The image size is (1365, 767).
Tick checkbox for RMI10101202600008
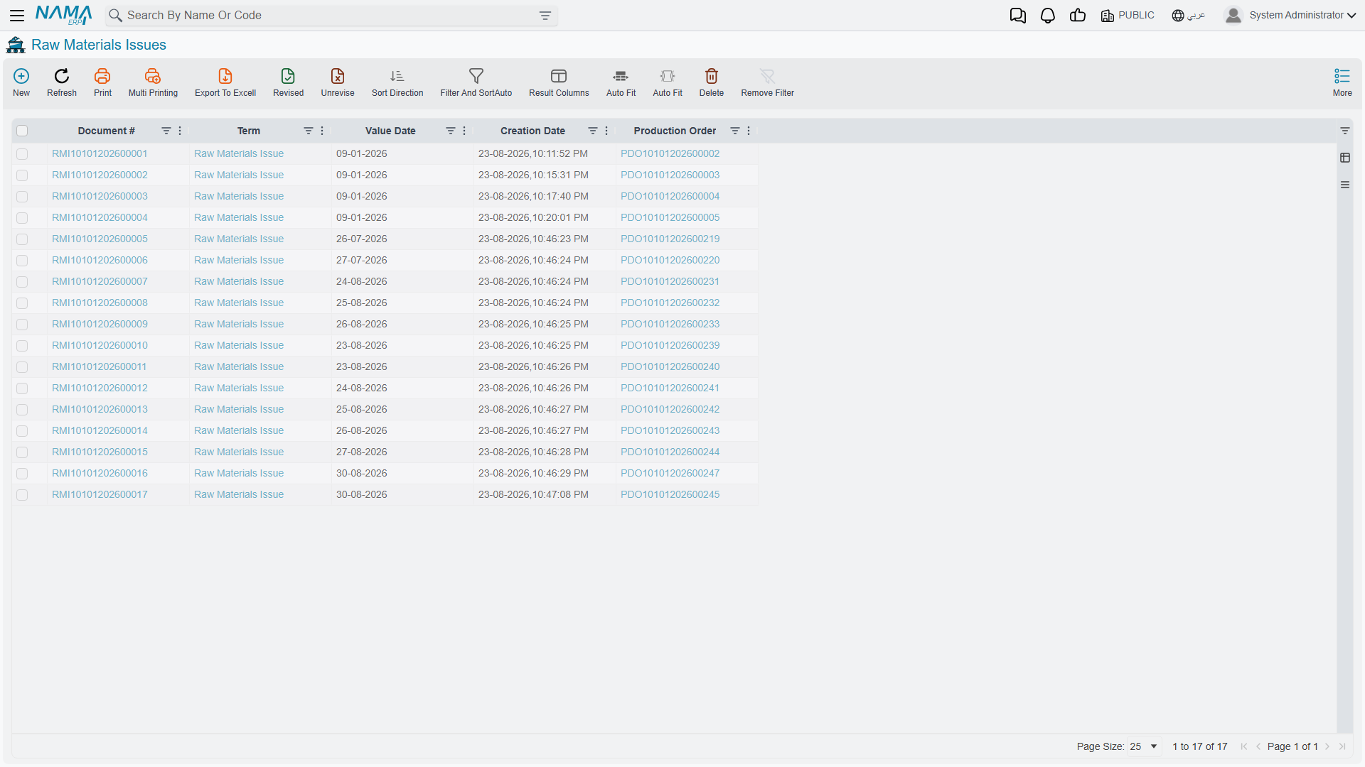22,303
